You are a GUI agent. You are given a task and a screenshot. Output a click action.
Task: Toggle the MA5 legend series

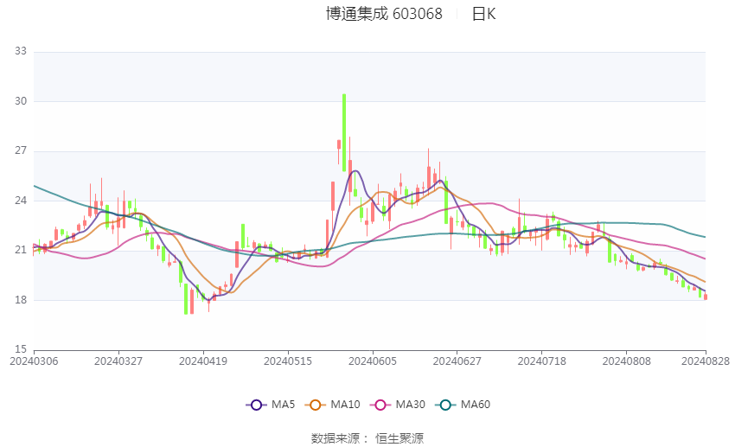click(271, 405)
